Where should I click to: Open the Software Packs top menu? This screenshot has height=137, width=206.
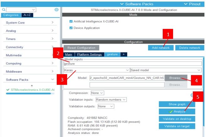(x=137, y=4)
